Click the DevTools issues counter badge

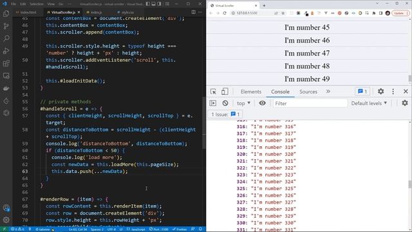click(x=362, y=92)
